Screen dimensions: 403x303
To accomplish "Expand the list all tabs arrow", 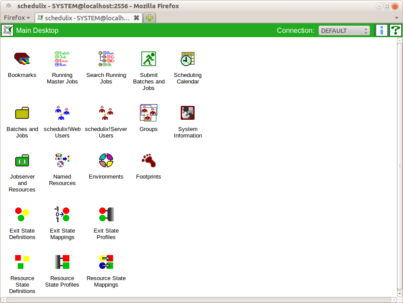I will click(396, 18).
